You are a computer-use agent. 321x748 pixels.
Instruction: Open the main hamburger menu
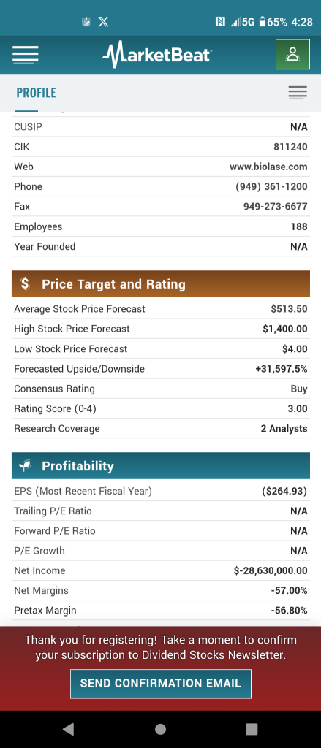pyautogui.click(x=26, y=54)
